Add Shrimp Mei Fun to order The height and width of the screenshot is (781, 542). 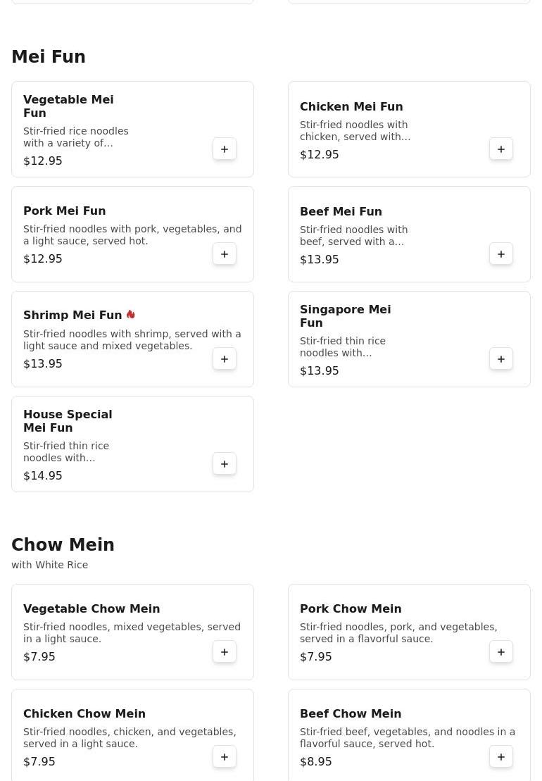point(225,359)
